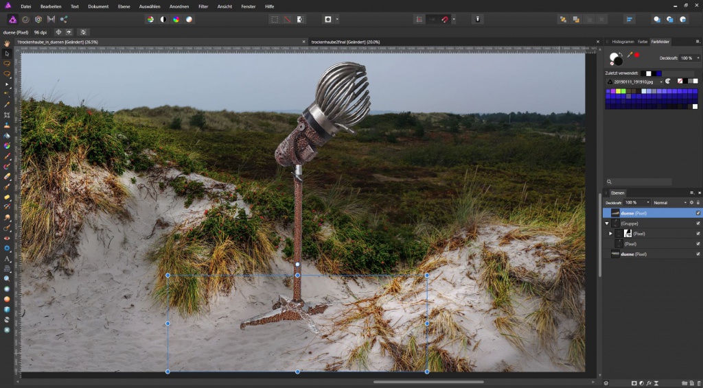This screenshot has height=388, width=703.
Task: Hide the selected top duene layer
Action: [x=698, y=213]
